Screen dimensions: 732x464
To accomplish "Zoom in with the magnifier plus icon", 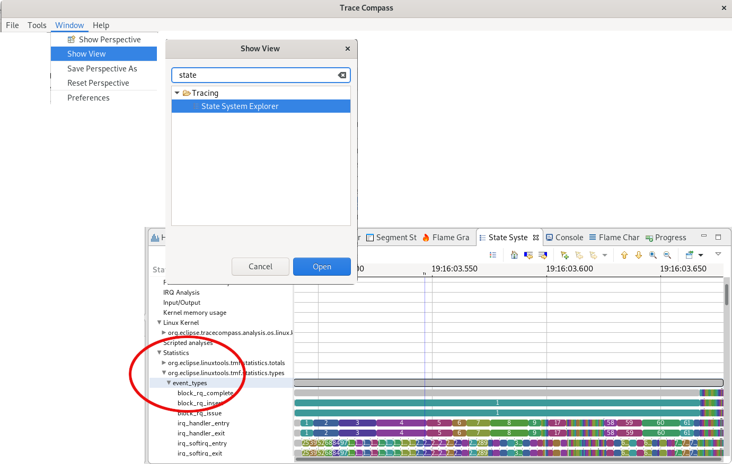I will (653, 255).
